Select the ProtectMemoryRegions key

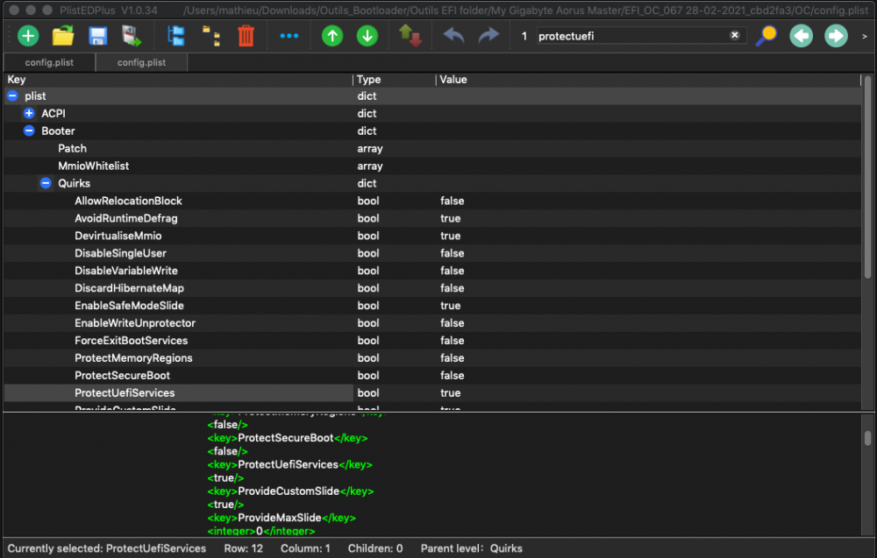pyautogui.click(x=133, y=358)
